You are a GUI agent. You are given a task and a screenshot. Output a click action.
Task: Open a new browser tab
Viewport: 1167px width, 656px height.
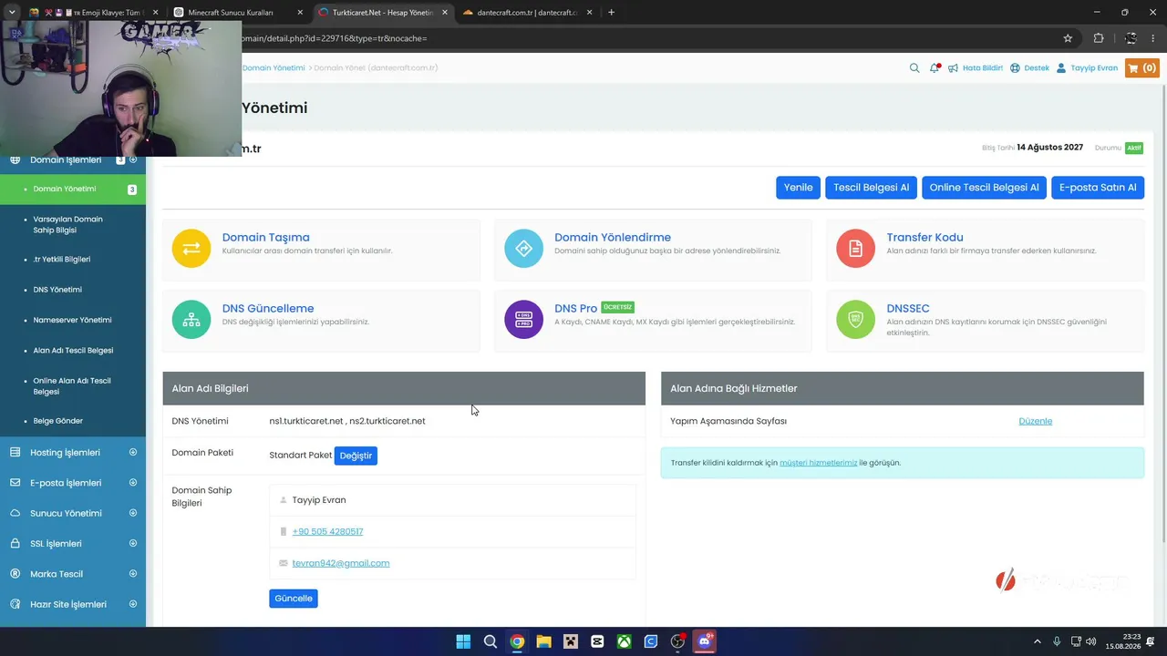pos(611,13)
